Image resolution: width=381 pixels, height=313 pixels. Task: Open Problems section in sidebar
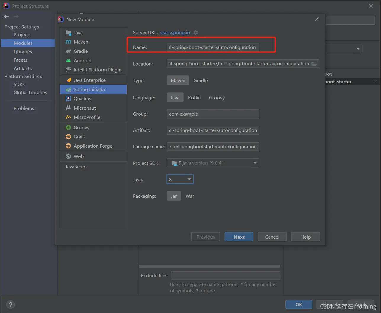point(24,108)
